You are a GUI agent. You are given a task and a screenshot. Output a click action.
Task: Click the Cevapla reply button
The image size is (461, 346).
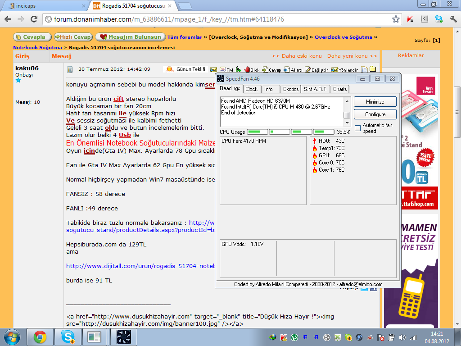click(x=32, y=37)
